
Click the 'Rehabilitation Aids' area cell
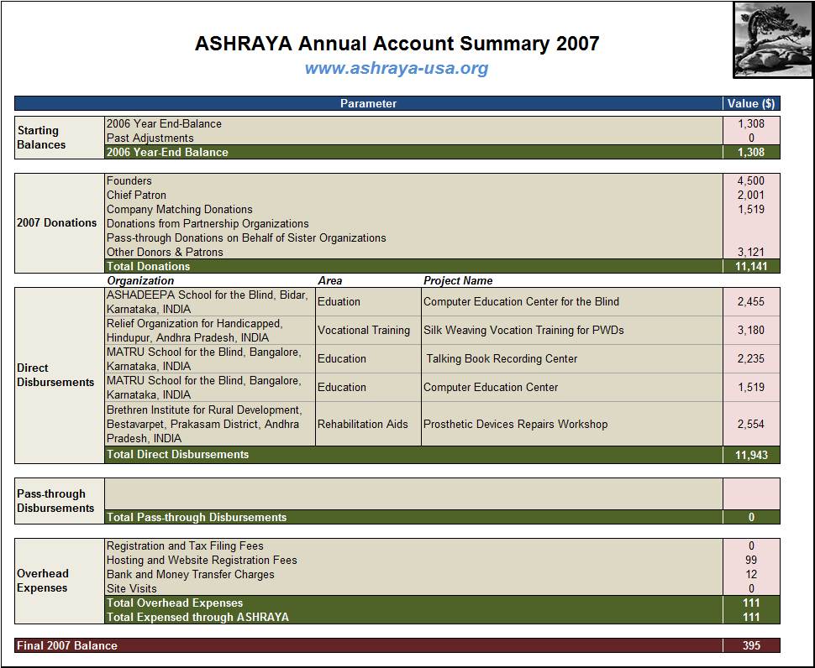click(x=368, y=424)
